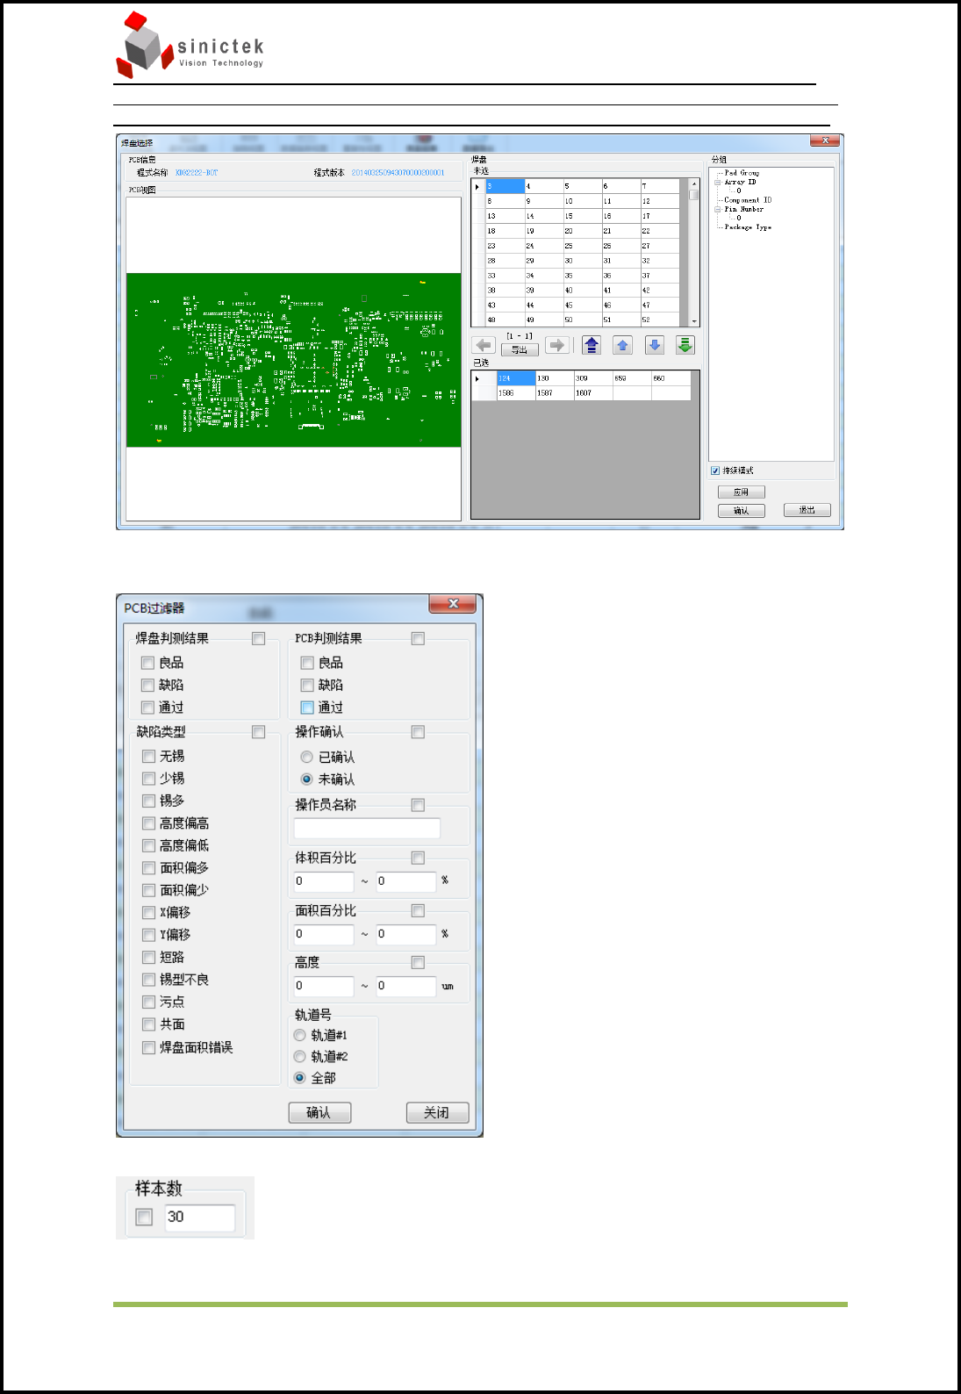Select unselected pad cell 47
The image size is (961, 1394).
tap(659, 305)
